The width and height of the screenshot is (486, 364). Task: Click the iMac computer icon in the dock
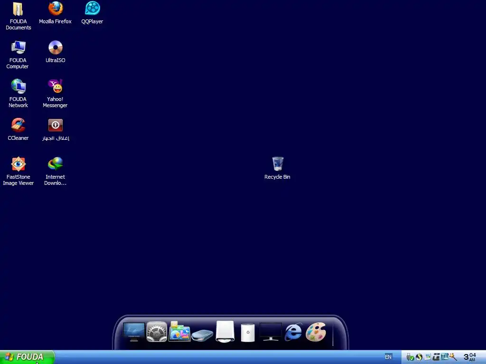click(x=133, y=332)
